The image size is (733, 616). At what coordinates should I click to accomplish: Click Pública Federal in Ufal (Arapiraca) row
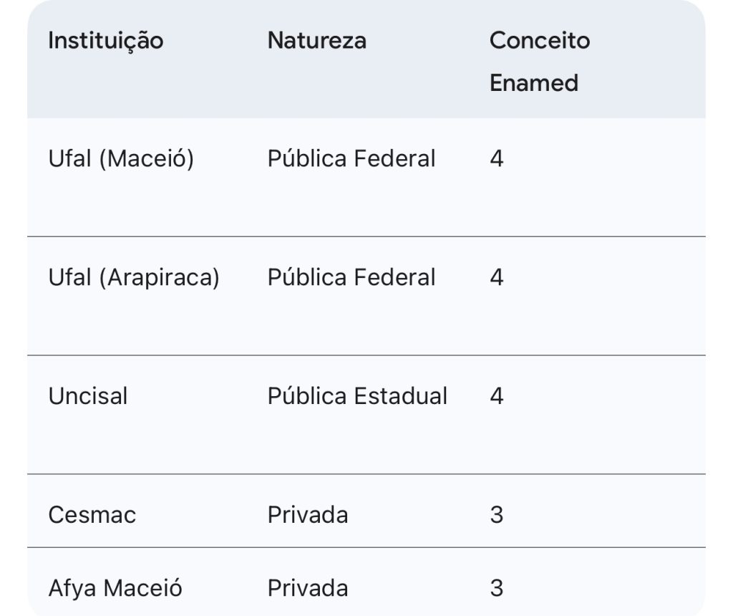point(351,277)
